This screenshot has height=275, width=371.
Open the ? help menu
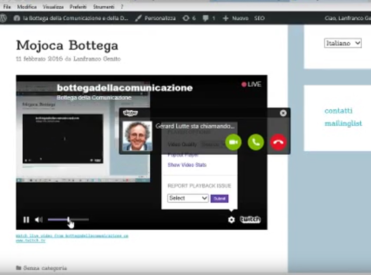tap(122, 6)
